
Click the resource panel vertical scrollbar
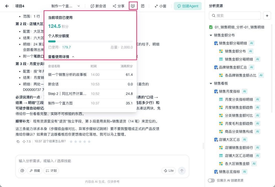coord(272,69)
